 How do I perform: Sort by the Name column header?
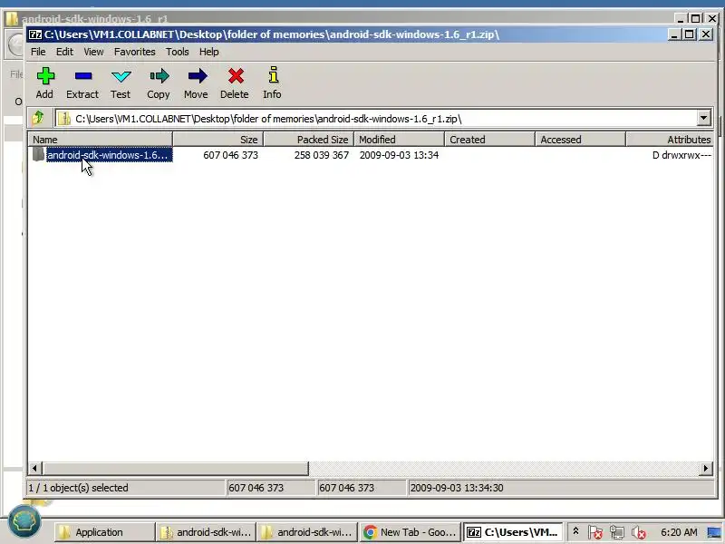coord(101,140)
